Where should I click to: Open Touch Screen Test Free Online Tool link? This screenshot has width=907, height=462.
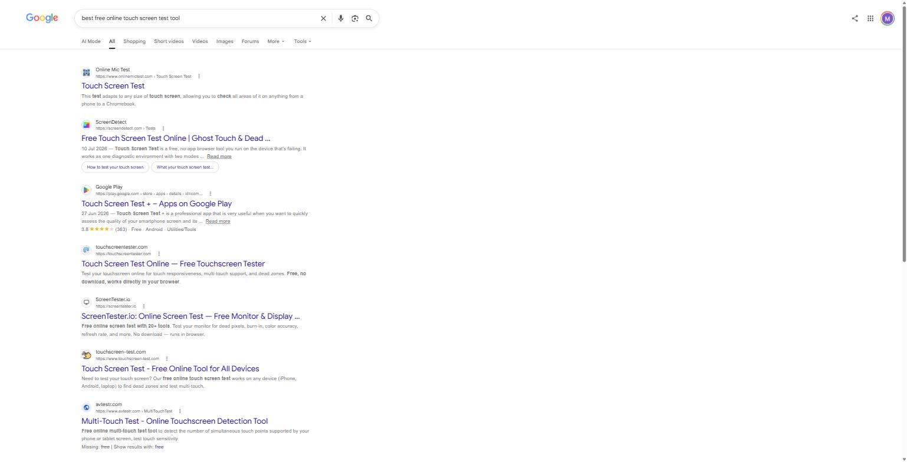point(170,369)
